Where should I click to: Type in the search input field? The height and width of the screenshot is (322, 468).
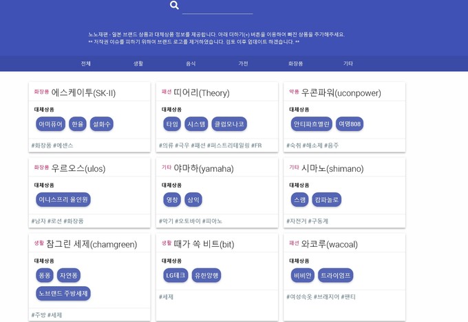pyautogui.click(x=217, y=8)
